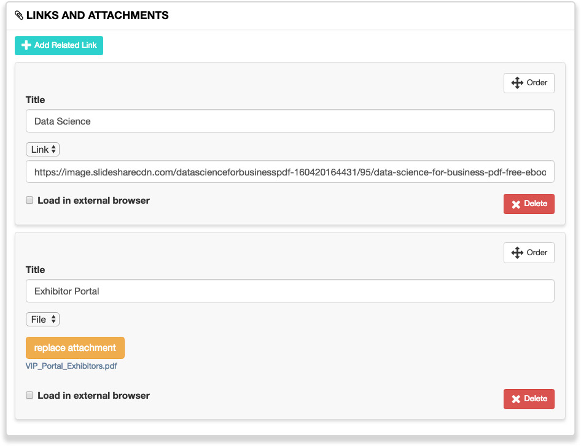The width and height of the screenshot is (581, 446).
Task: Focus the Exhibitor Portal title field
Action: [x=290, y=291]
